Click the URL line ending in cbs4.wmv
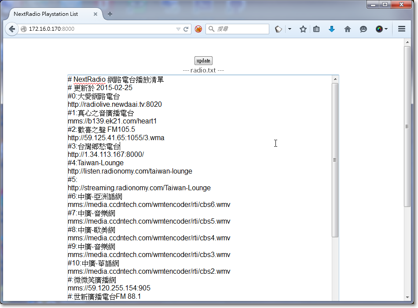 (x=149, y=238)
